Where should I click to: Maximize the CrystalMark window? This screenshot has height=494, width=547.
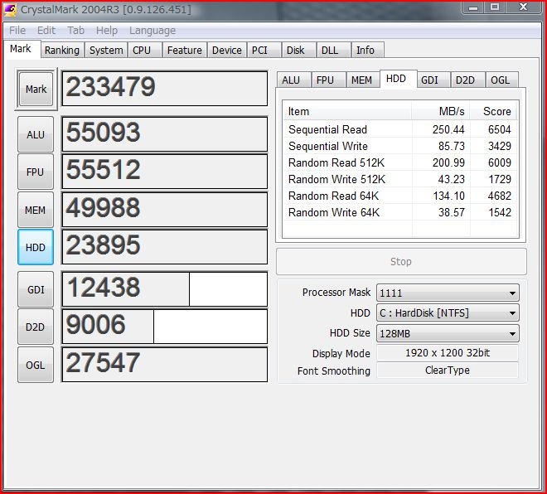tap(495, 7)
